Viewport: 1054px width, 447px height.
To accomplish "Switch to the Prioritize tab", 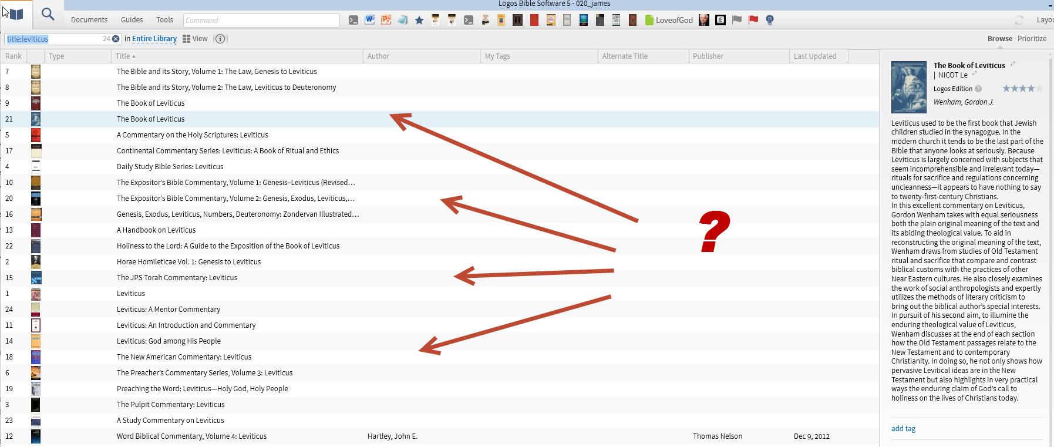I will 1032,39.
